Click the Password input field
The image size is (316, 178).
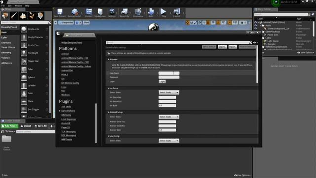tap(169, 77)
